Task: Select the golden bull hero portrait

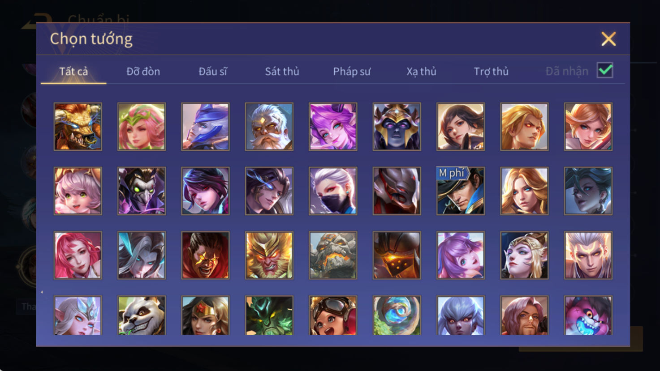Action: 78,127
